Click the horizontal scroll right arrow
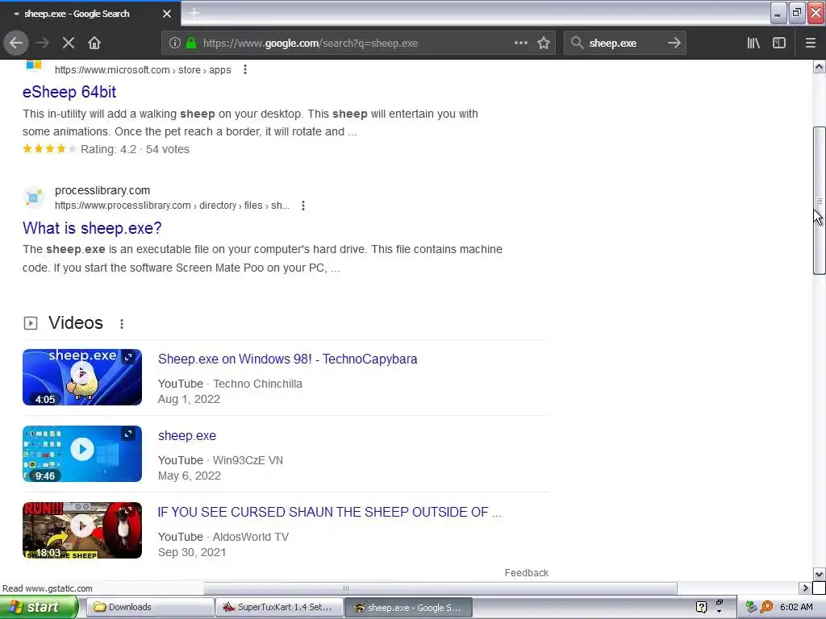826x619 pixels. coord(805,588)
